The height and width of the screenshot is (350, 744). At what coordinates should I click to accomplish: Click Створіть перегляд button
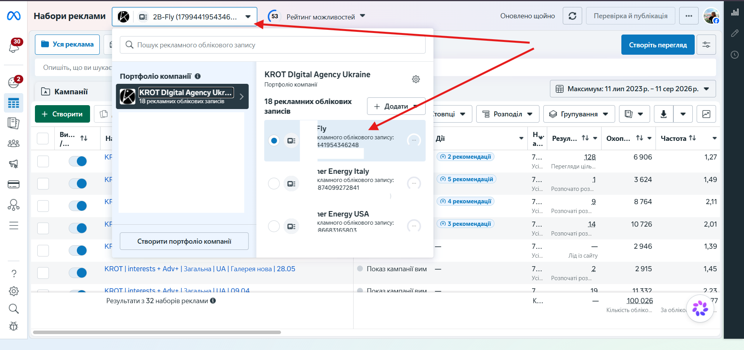tap(658, 45)
